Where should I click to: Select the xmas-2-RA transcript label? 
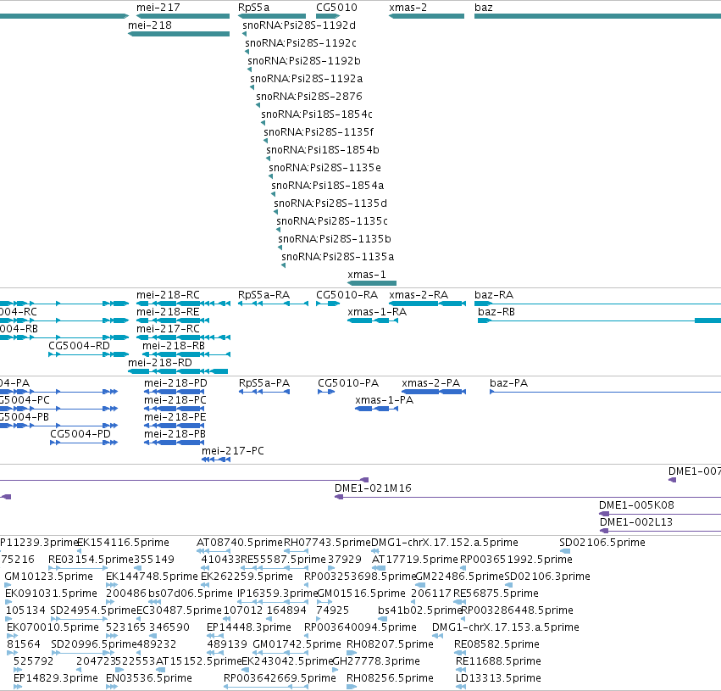click(x=419, y=295)
